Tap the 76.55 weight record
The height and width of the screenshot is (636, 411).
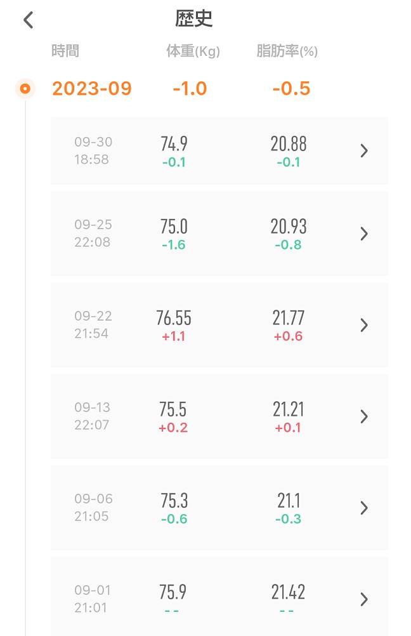click(174, 318)
